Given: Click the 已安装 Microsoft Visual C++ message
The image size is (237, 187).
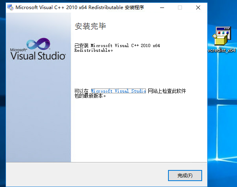Looking at the screenshot, I should click(117, 48).
